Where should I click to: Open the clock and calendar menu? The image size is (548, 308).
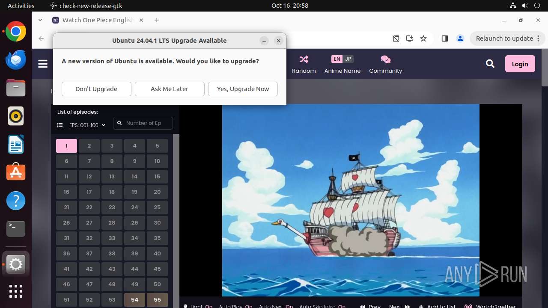tap(290, 6)
